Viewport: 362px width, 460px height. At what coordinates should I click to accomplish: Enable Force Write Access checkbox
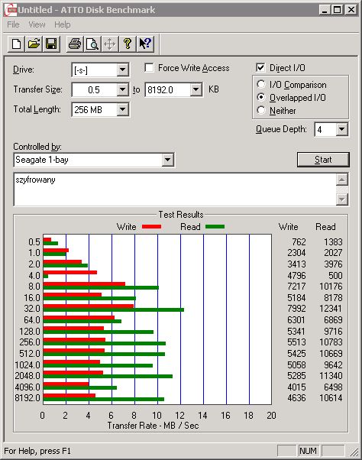pos(149,68)
